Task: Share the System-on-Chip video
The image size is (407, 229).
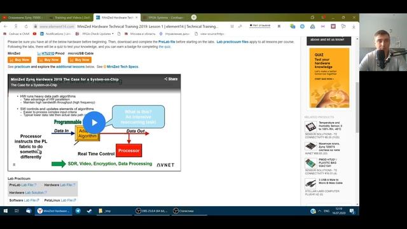Action: tap(171, 79)
